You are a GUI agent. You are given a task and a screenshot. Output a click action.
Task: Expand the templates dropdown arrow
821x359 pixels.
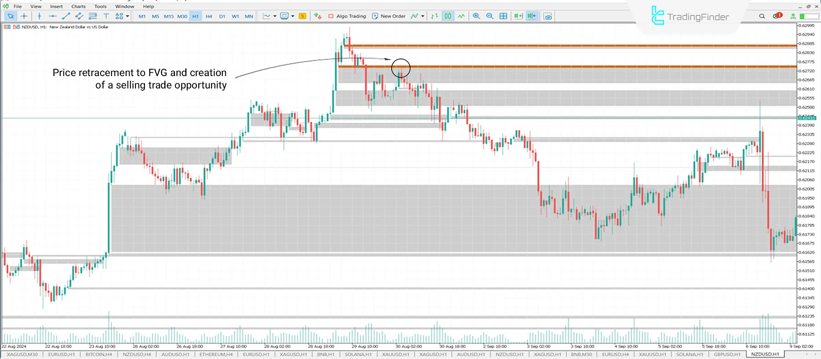tap(292, 16)
